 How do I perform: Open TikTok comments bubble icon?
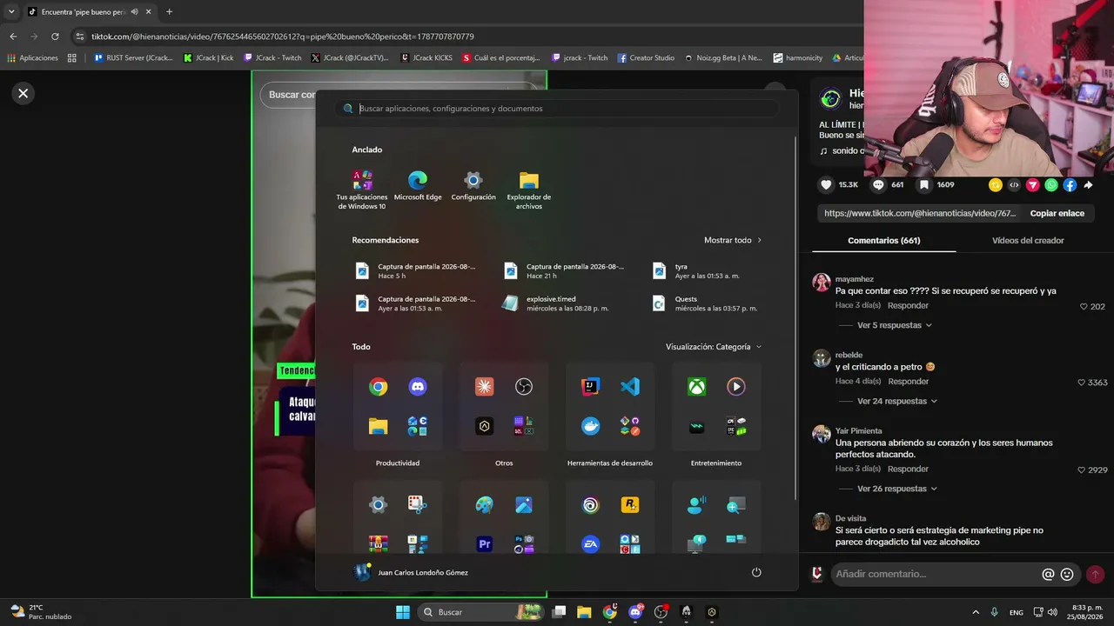click(878, 185)
